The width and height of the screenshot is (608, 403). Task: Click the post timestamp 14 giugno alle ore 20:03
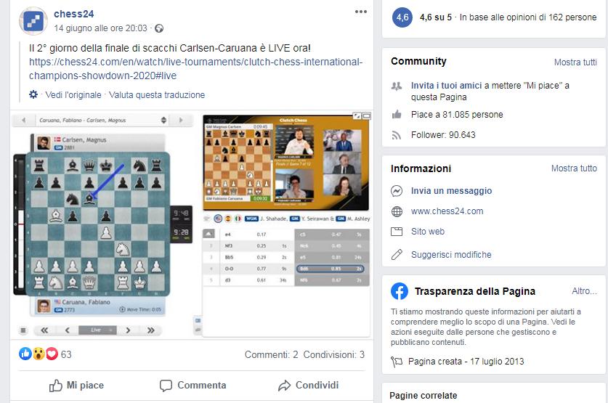pos(100,28)
